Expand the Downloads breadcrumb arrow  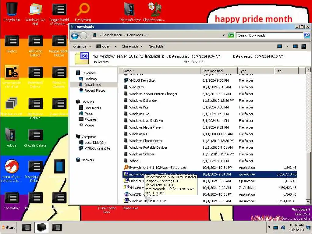coord(146,35)
